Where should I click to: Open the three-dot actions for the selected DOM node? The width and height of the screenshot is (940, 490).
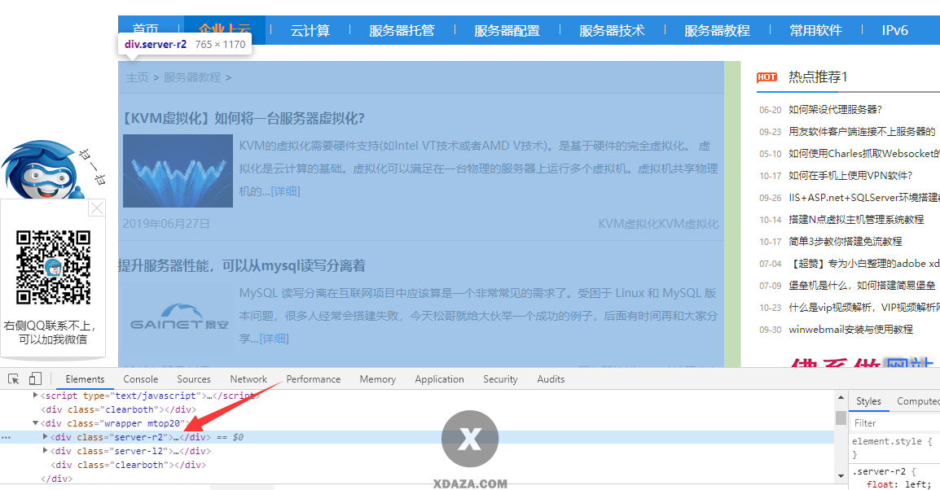pyautogui.click(x=6, y=437)
